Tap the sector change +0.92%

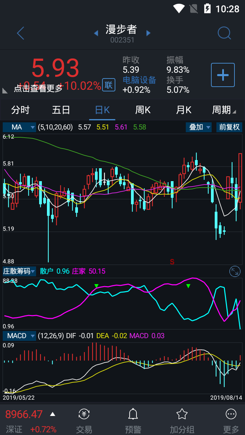pos(136,90)
